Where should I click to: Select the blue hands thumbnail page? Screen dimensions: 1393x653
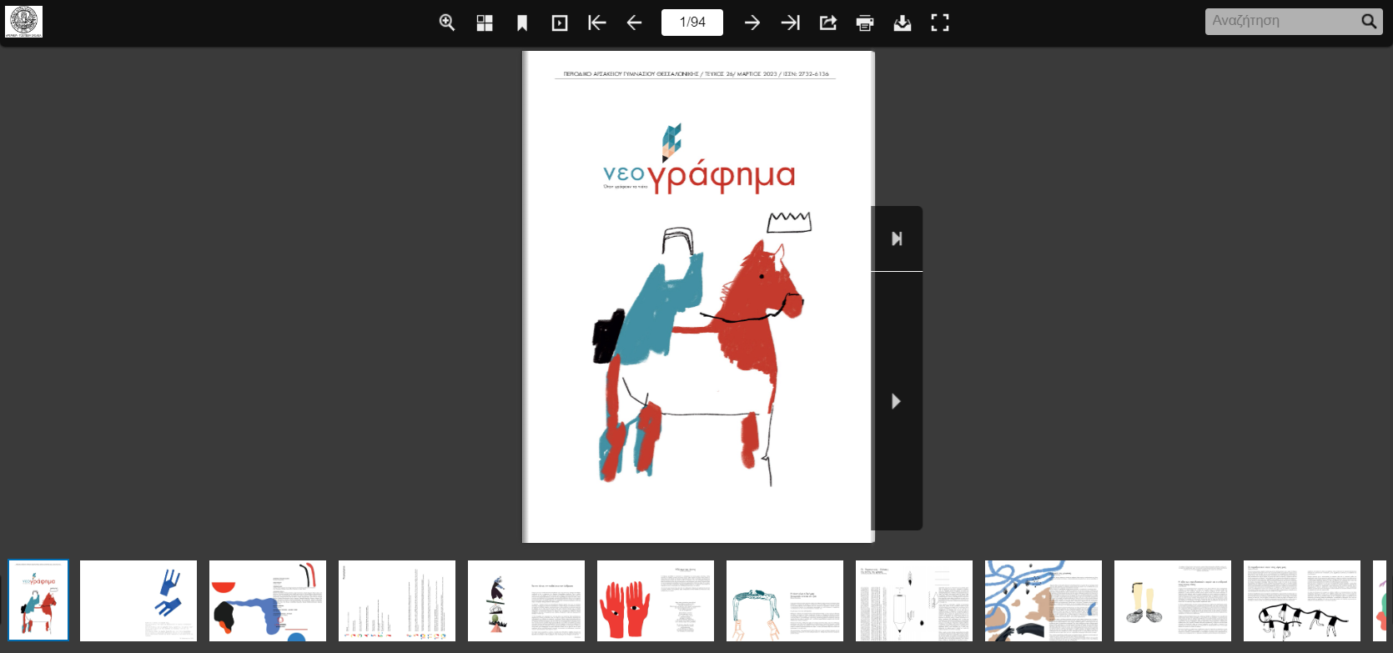click(x=138, y=600)
